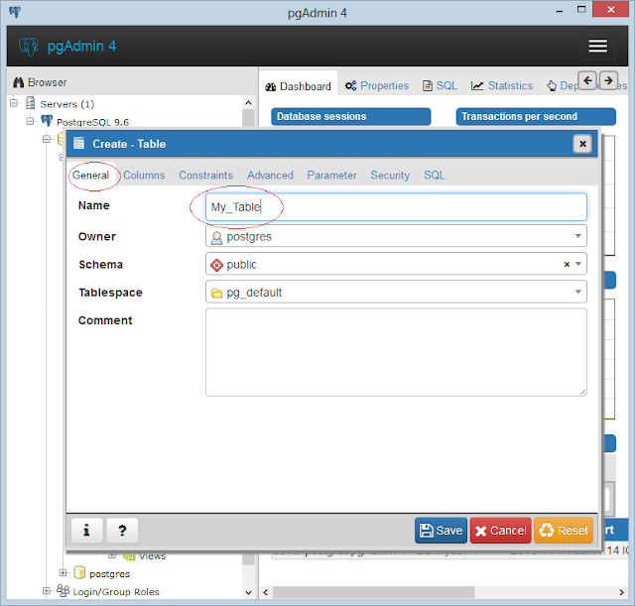Open the pgAdmin hamburger menu
The image size is (635, 606).
[x=597, y=46]
